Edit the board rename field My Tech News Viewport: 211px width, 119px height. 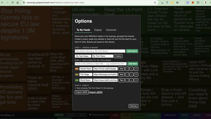point(103,56)
